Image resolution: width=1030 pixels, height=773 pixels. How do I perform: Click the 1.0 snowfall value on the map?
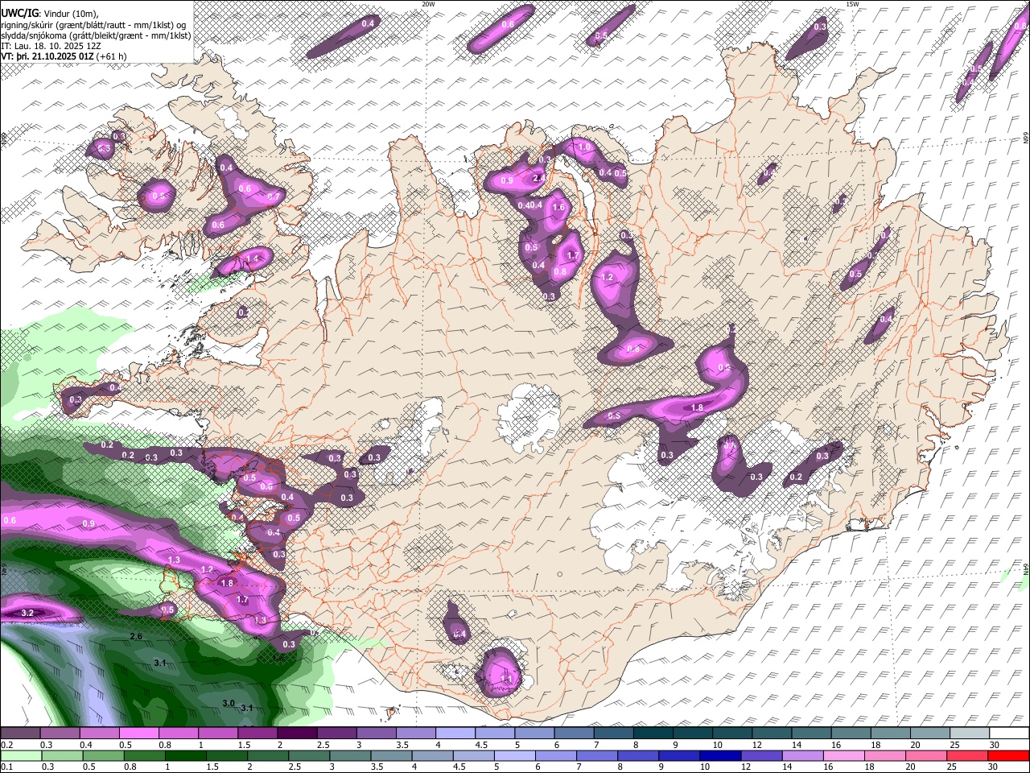click(584, 147)
